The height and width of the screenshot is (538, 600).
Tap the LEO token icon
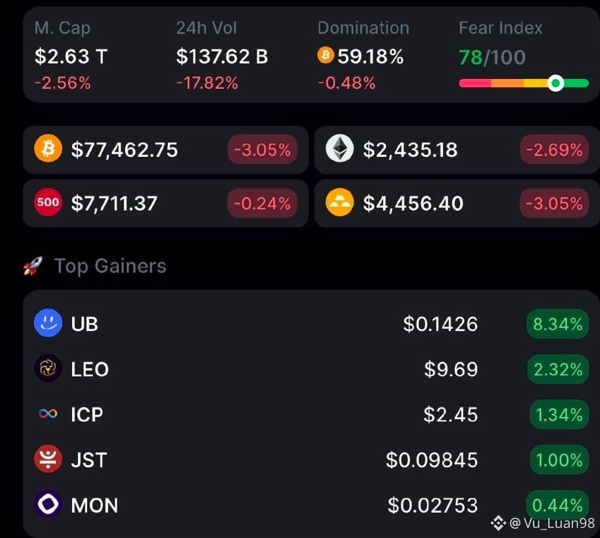(x=48, y=368)
